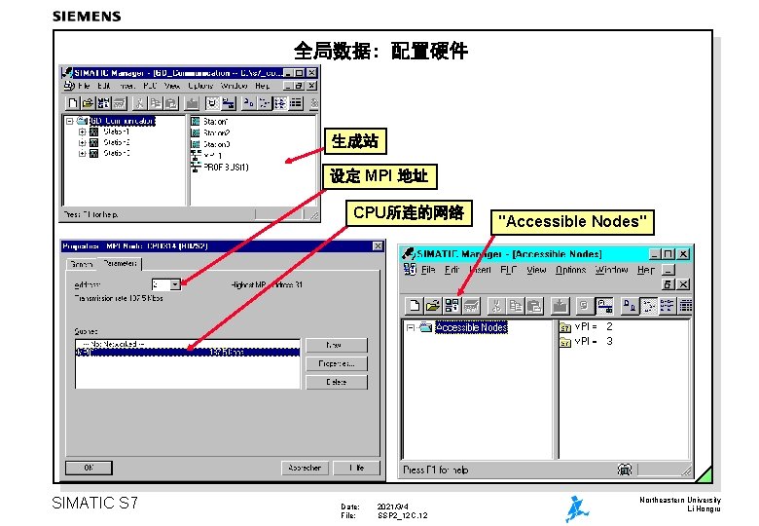Image resolution: width=759 pixels, height=526 pixels.
Task: Select PROFIBUS(1) network object in right pane
Action: point(220,168)
